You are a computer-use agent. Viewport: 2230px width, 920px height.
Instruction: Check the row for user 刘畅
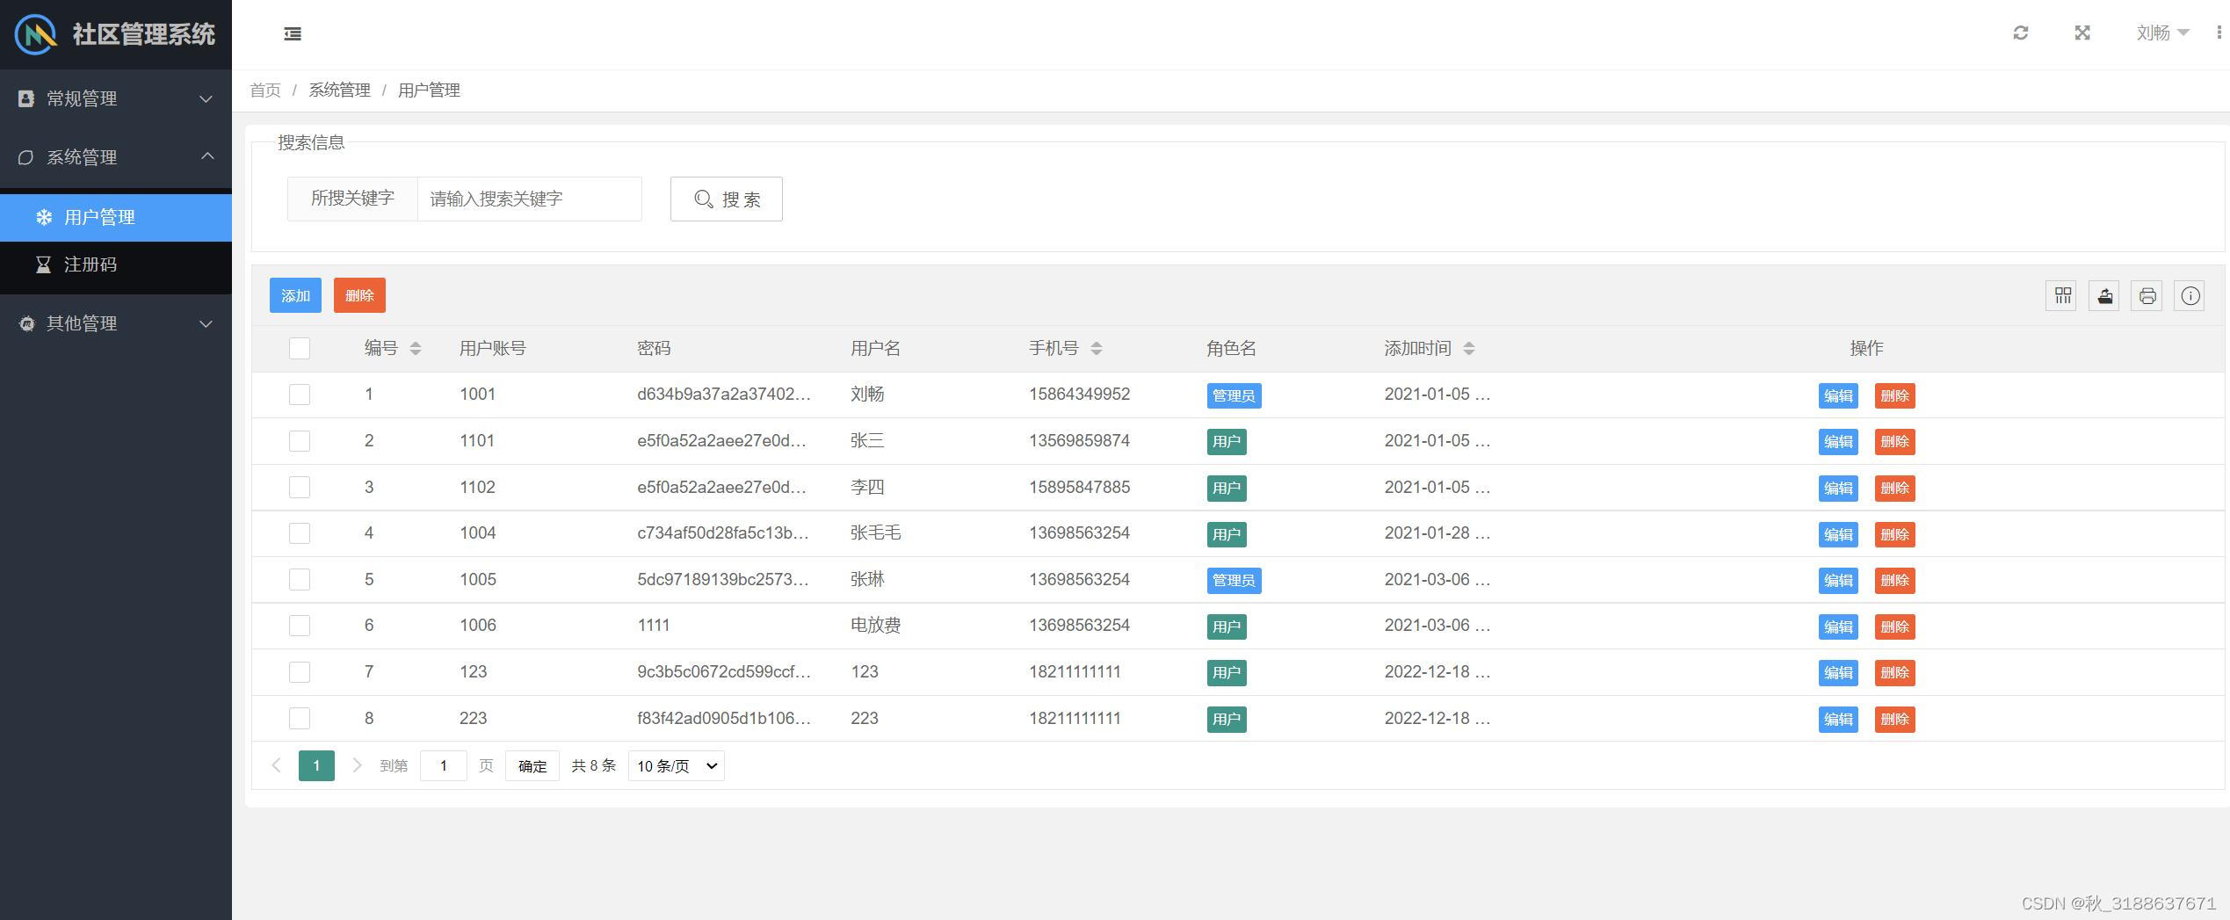click(x=300, y=395)
